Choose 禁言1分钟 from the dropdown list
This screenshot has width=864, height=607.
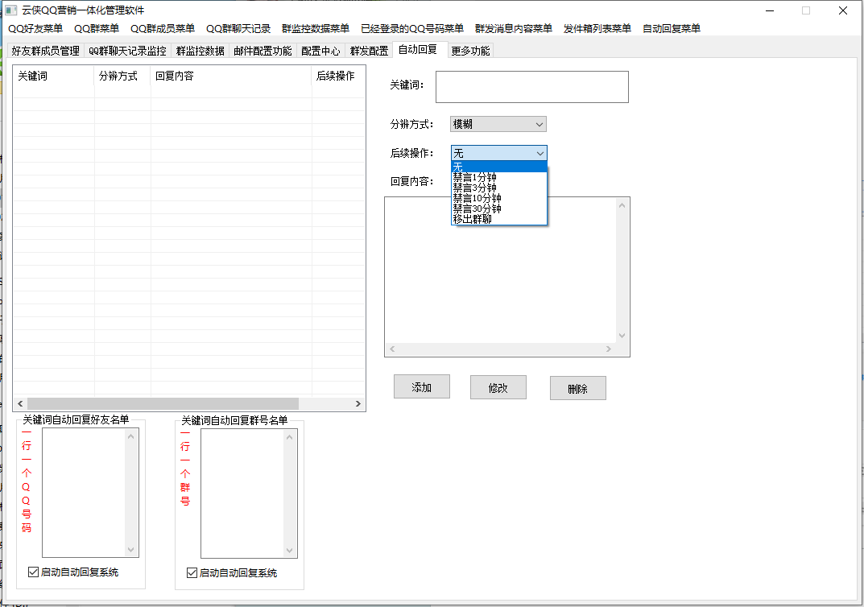(x=498, y=177)
